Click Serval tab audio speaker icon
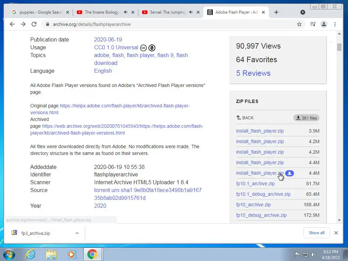348x261 pixels. tap(191, 12)
